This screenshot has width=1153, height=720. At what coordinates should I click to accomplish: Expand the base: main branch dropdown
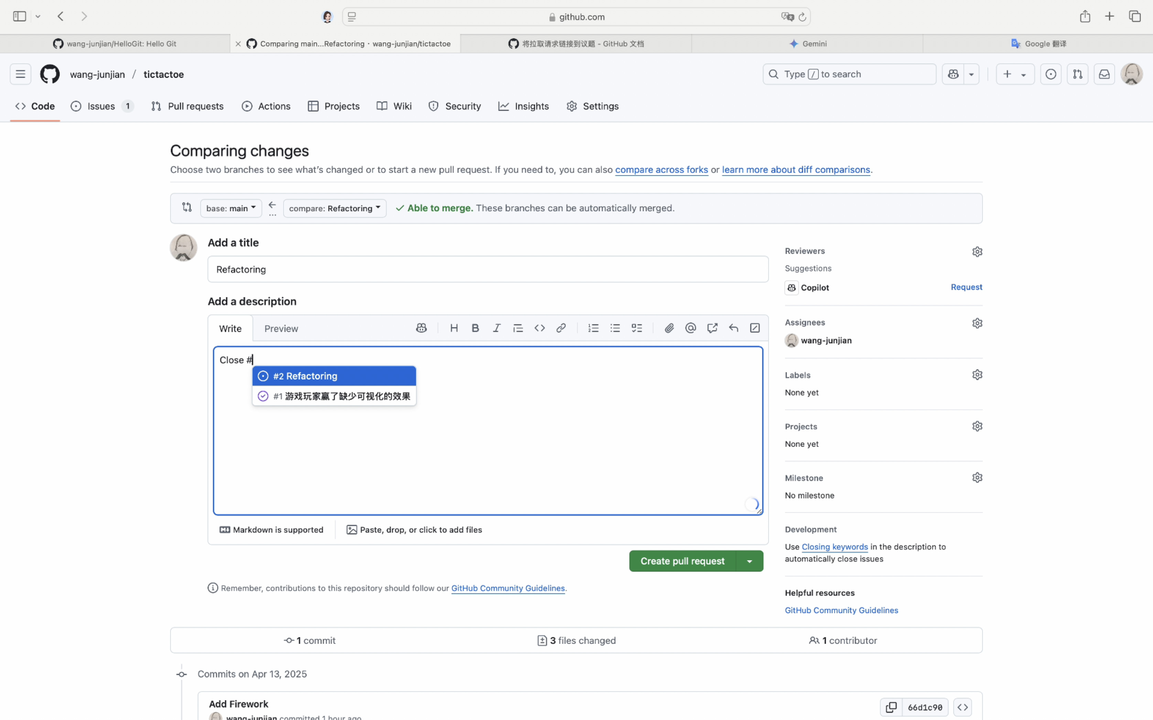click(231, 208)
